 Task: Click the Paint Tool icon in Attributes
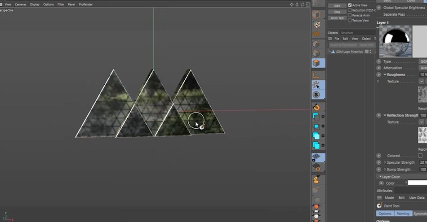(x=379, y=206)
